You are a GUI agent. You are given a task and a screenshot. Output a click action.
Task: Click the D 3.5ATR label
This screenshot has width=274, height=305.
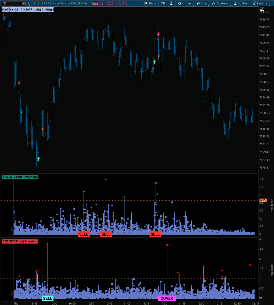[x=26, y=10]
